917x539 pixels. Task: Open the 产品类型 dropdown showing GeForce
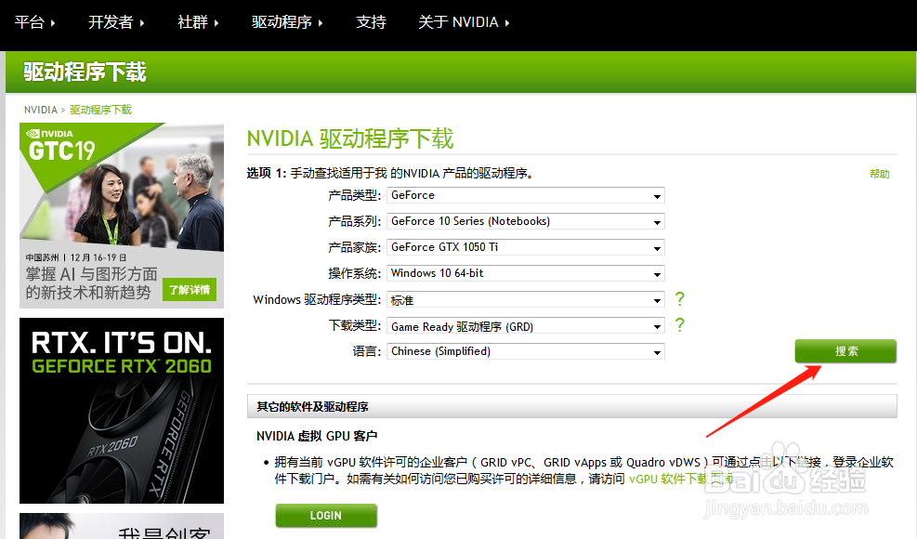(525, 195)
